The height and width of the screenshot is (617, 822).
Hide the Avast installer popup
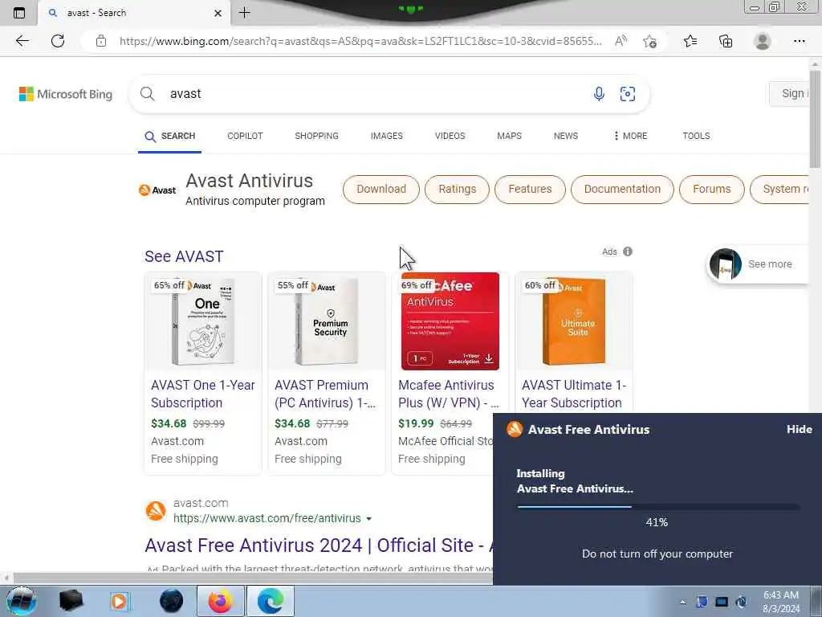[799, 429]
